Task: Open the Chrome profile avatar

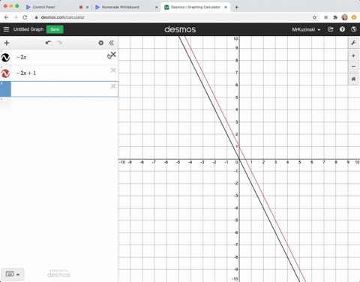Action: tap(344, 17)
